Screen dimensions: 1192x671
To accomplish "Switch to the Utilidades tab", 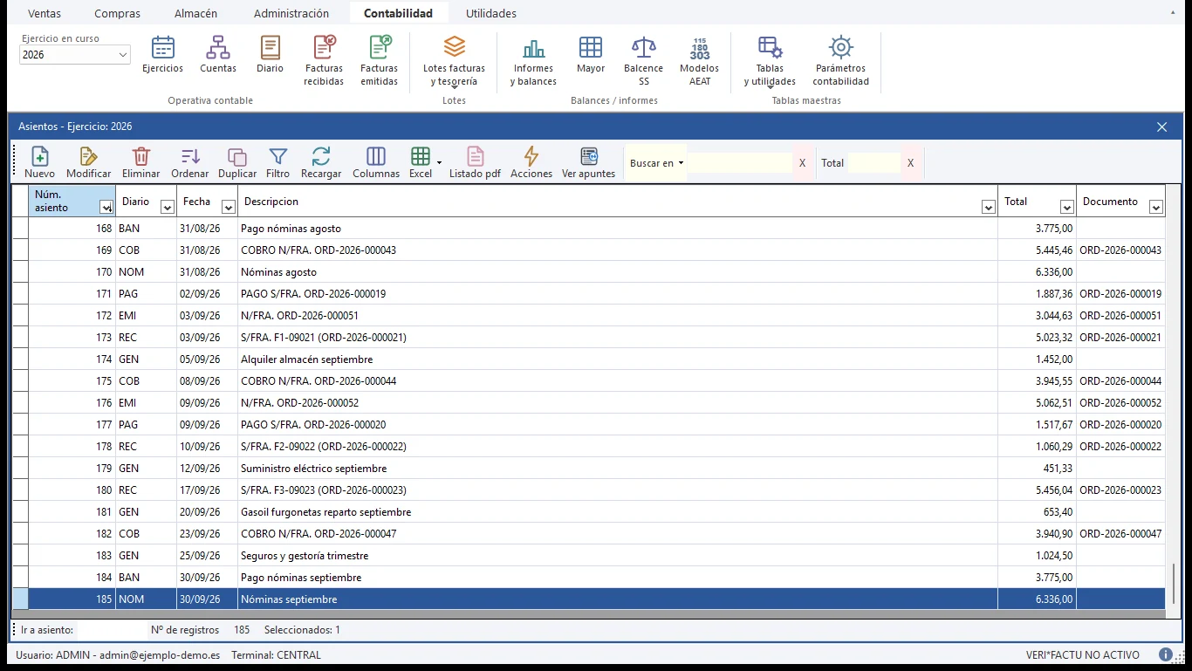I will [x=491, y=13].
